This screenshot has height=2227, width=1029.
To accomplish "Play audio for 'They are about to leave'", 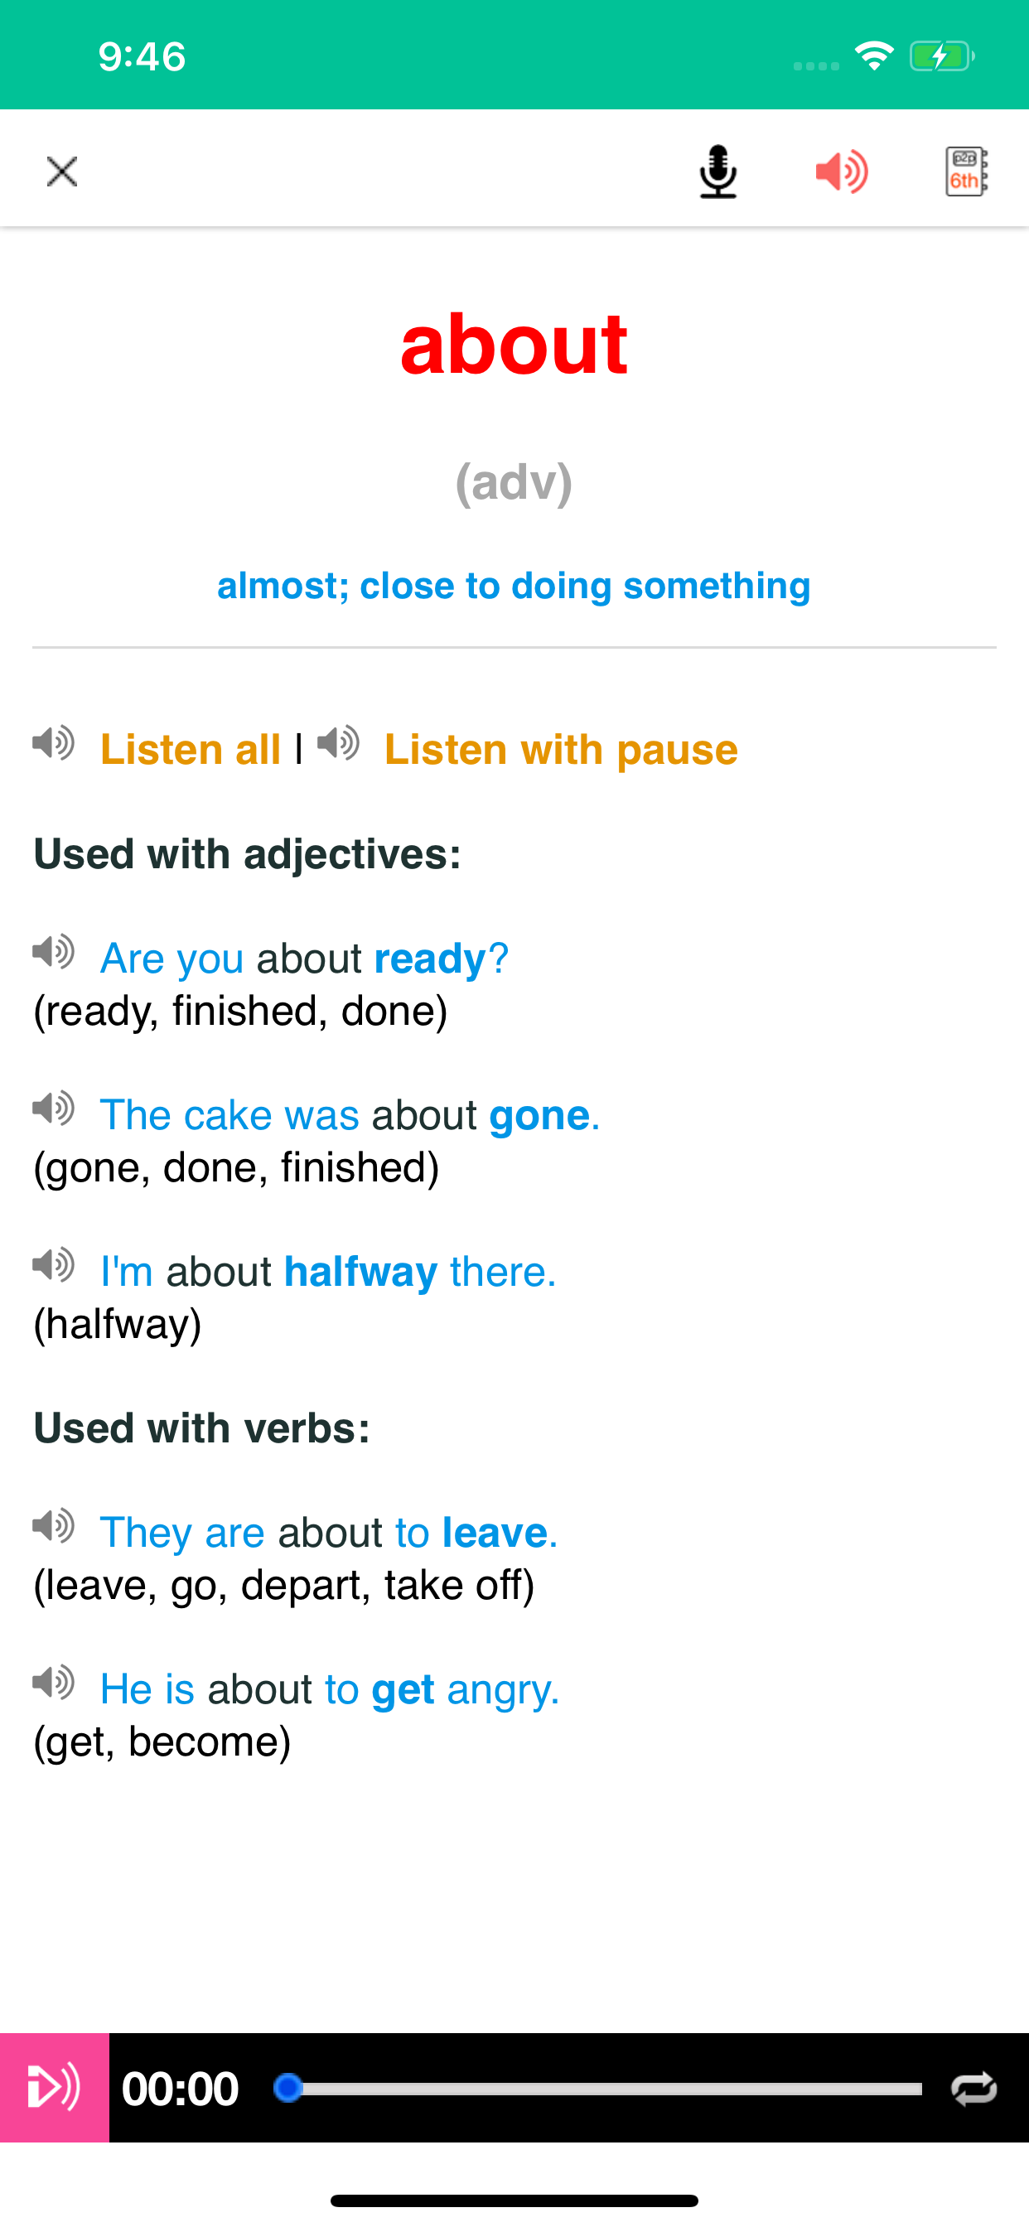I will (x=54, y=1526).
